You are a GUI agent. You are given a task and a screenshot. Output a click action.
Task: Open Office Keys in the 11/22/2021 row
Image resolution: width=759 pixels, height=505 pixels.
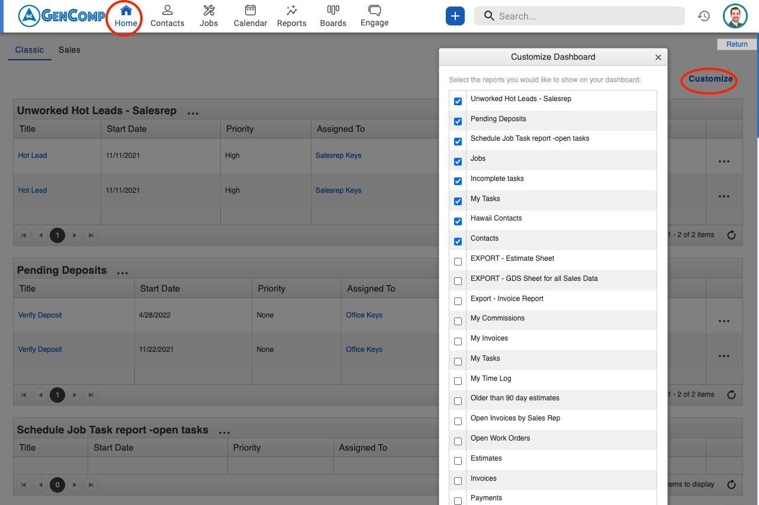point(364,349)
